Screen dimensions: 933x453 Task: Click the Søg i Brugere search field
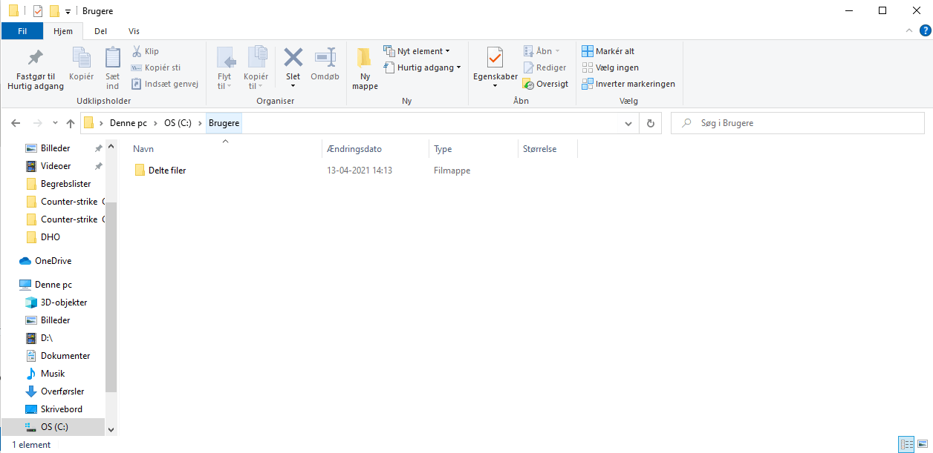point(798,123)
